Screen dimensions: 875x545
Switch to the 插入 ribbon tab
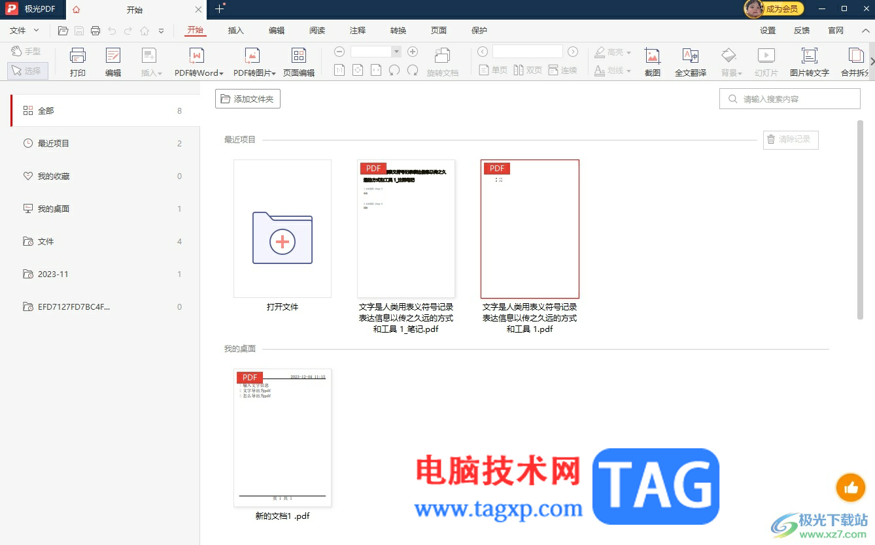click(x=235, y=31)
